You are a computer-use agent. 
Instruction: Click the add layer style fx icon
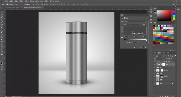(160, 96)
